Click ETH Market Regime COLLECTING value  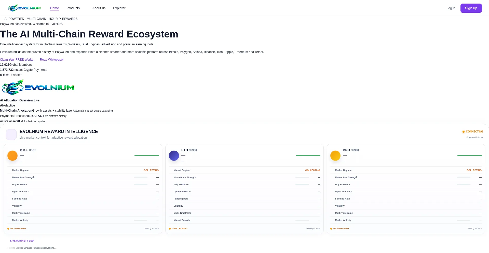coord(313,170)
